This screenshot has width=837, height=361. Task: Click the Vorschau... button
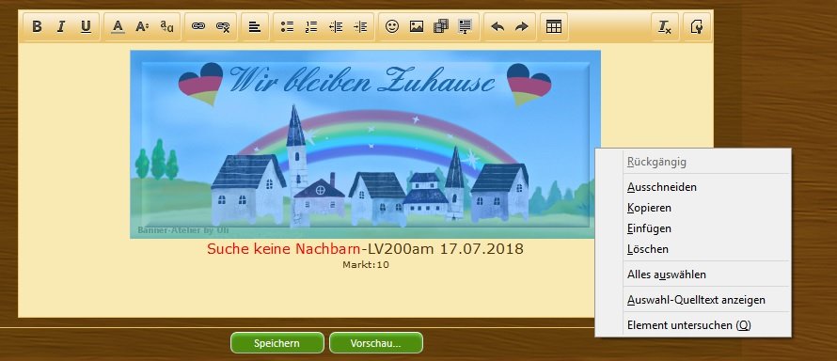pyautogui.click(x=376, y=343)
